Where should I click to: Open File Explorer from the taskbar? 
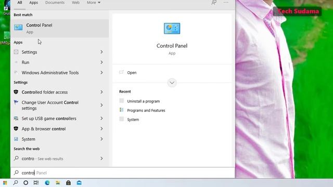[58, 183]
